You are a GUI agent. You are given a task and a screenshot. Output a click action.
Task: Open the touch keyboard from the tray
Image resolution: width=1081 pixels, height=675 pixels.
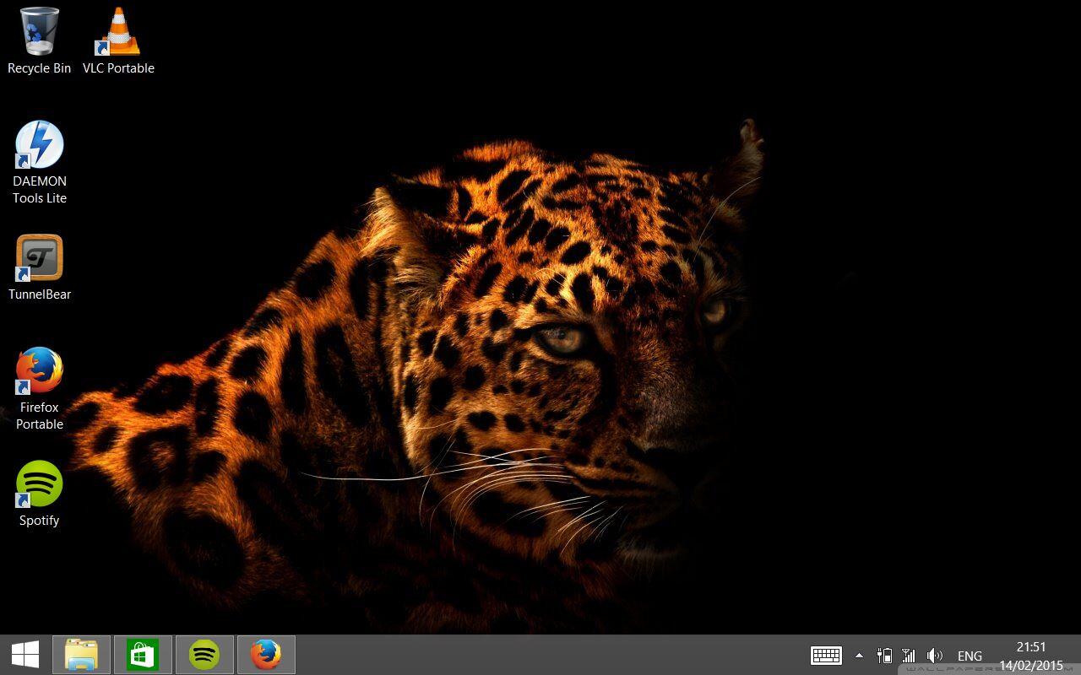(826, 655)
